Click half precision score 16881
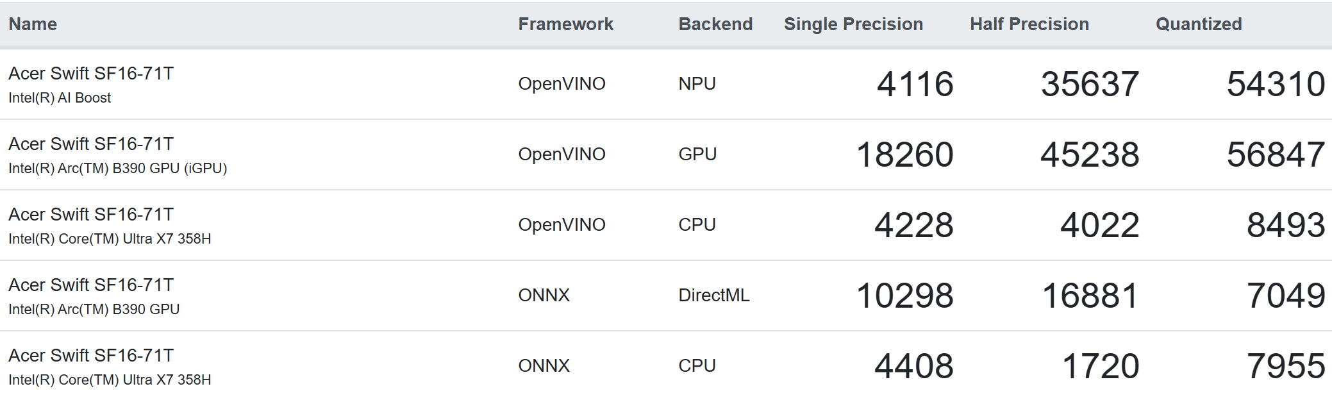1332x400 pixels. (x=1090, y=296)
